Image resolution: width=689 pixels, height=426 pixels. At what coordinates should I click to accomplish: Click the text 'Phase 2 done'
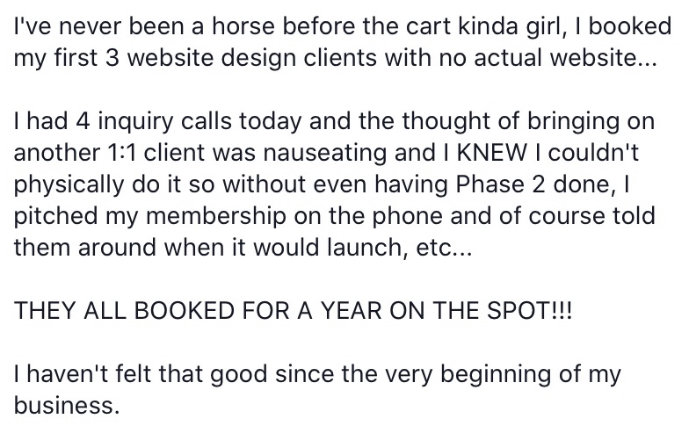pyautogui.click(x=533, y=184)
